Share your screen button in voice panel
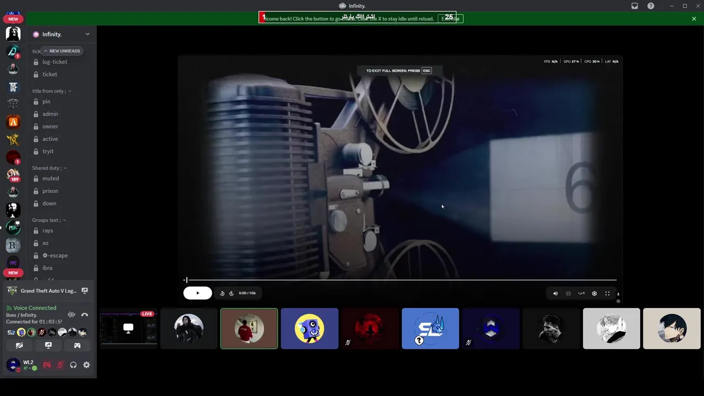This screenshot has height=396, width=704. 48,345
